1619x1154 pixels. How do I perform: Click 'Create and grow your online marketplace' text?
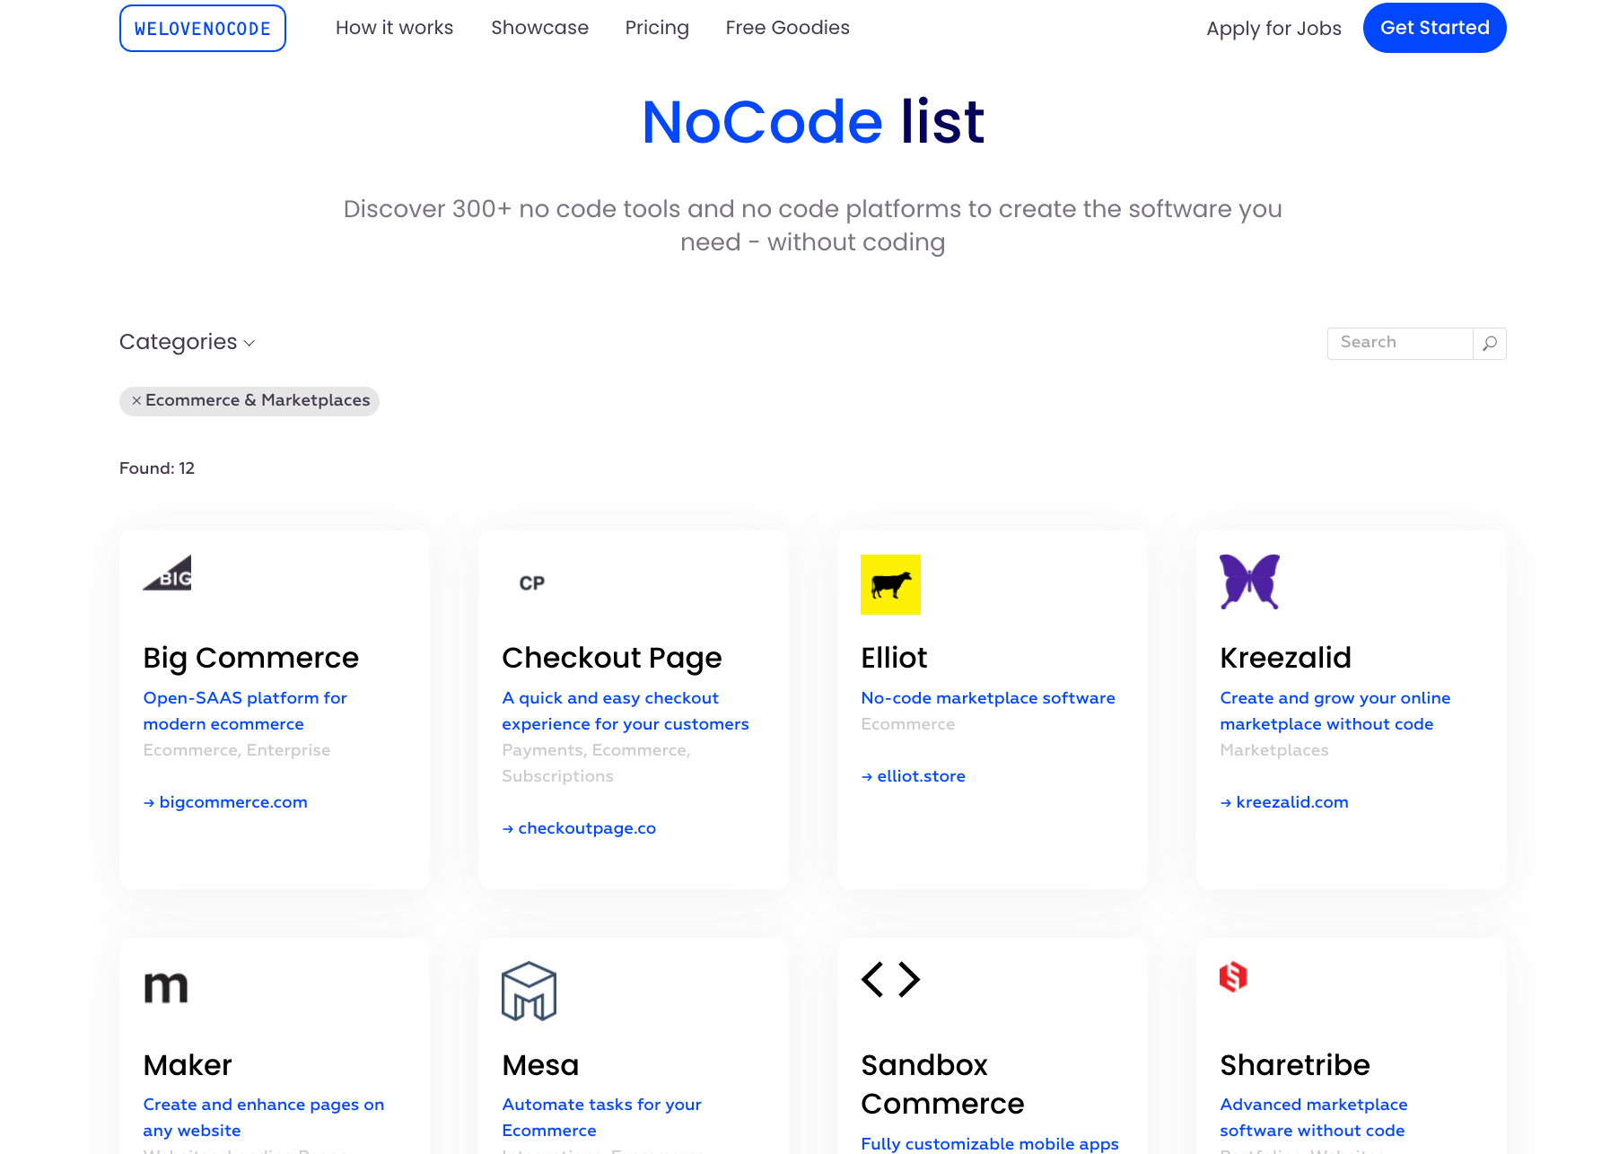(x=1335, y=711)
